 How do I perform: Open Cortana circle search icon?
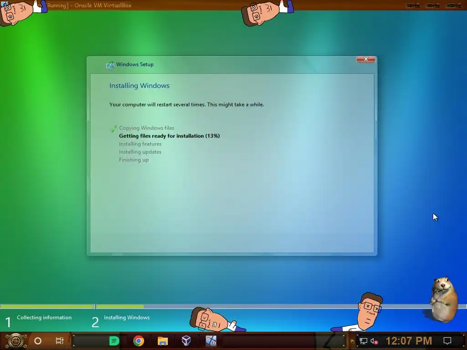click(38, 341)
